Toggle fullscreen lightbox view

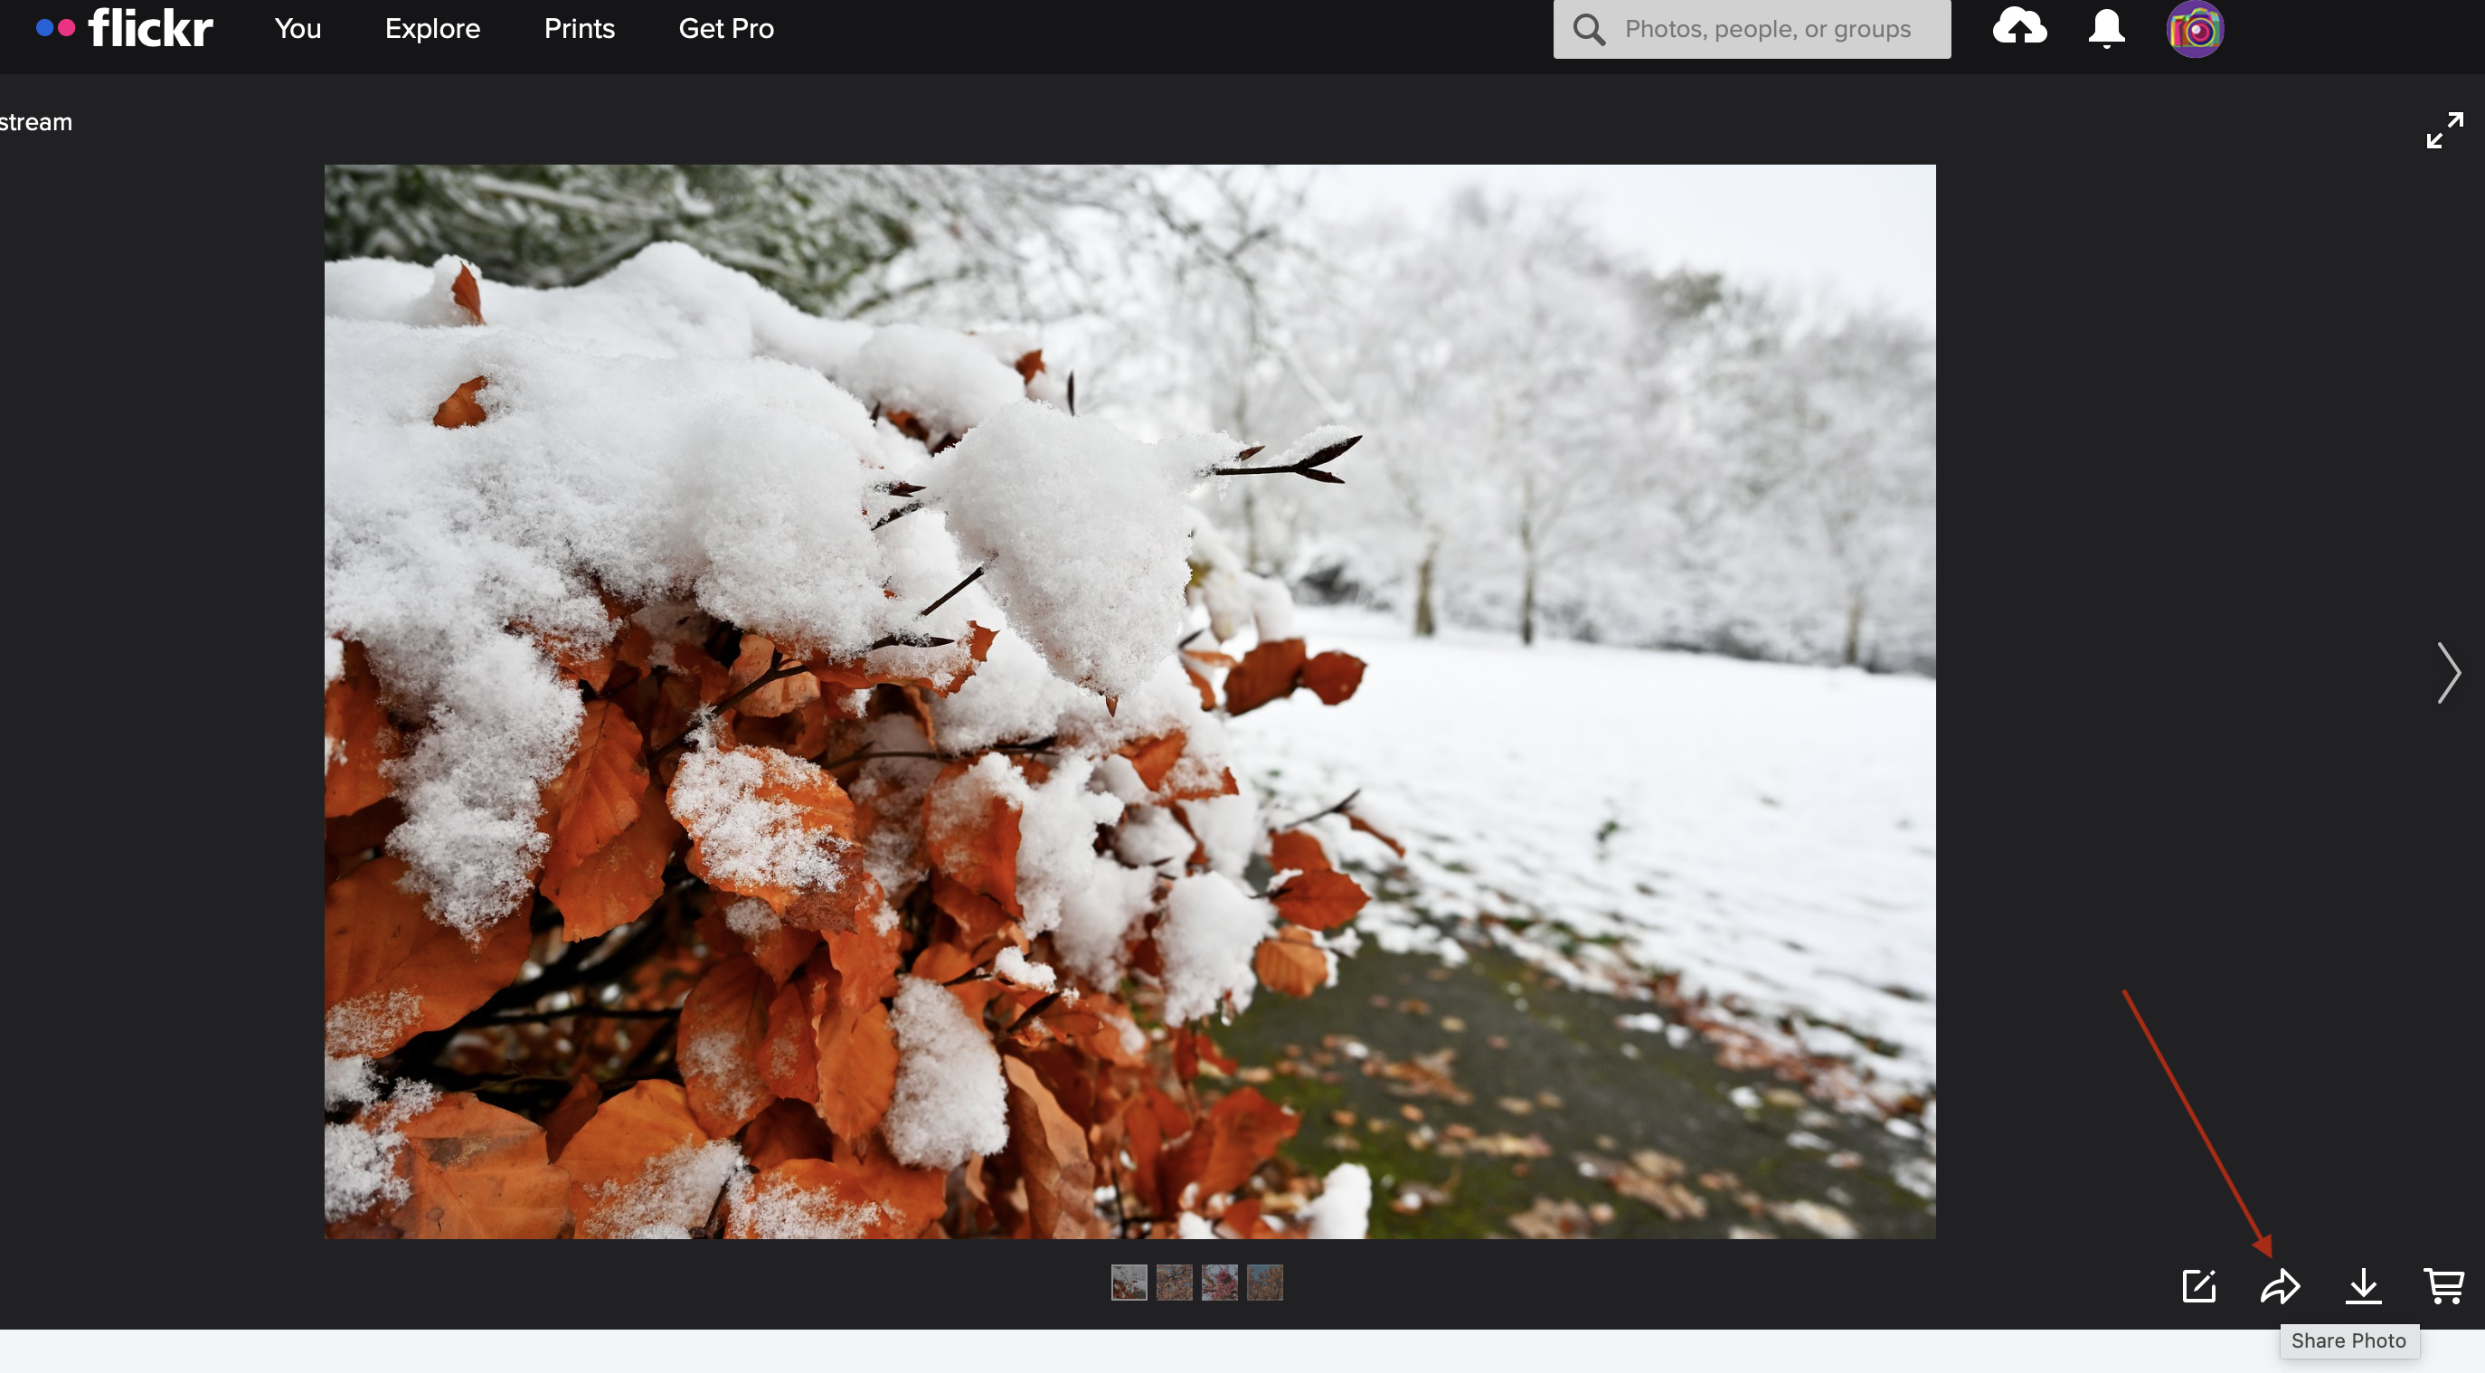point(2444,130)
